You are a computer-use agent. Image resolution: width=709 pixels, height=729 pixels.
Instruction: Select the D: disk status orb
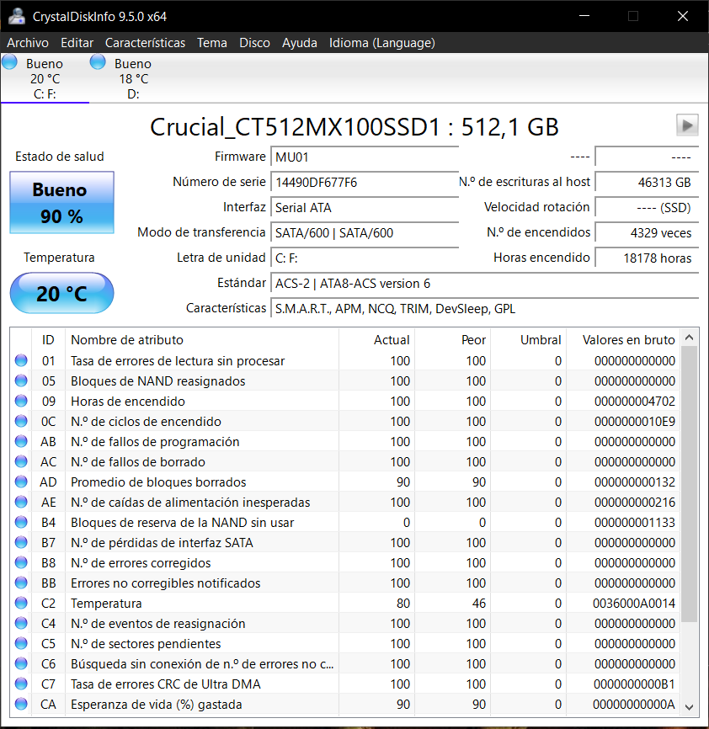98,62
